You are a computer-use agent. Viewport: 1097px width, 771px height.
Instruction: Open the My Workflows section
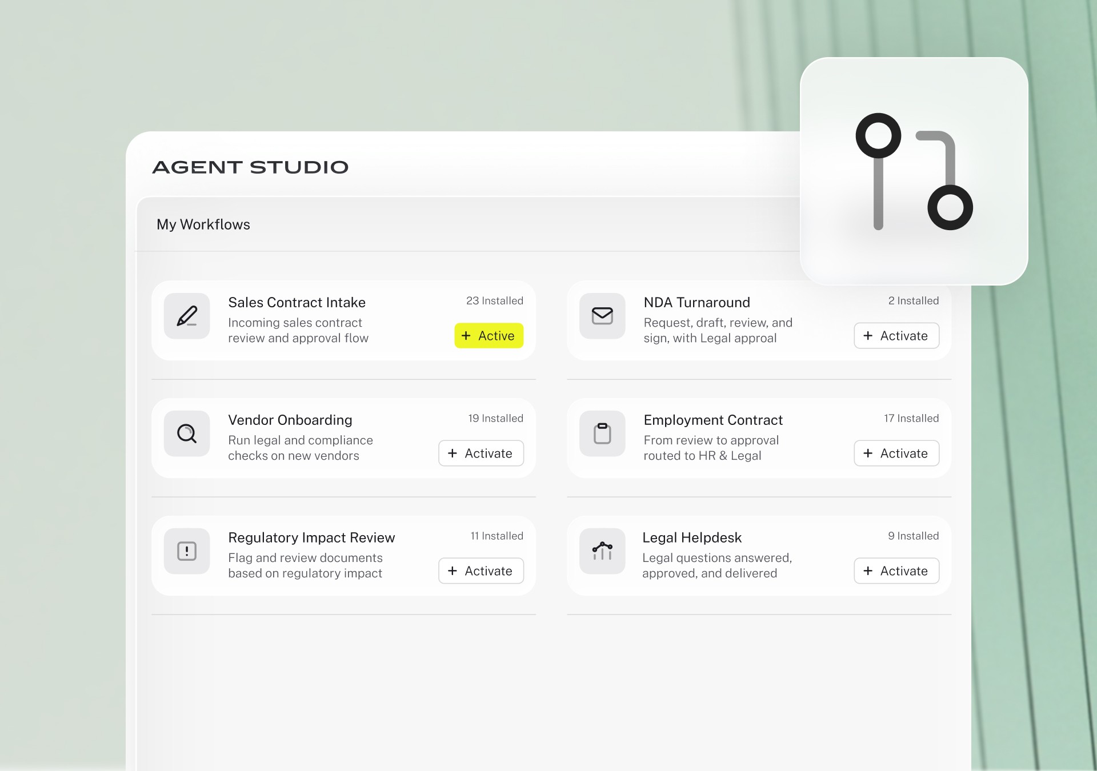click(203, 224)
